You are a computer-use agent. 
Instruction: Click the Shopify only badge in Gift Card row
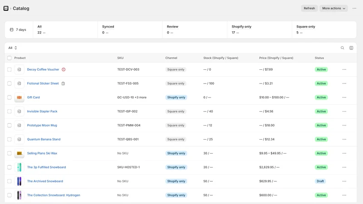coord(176,97)
